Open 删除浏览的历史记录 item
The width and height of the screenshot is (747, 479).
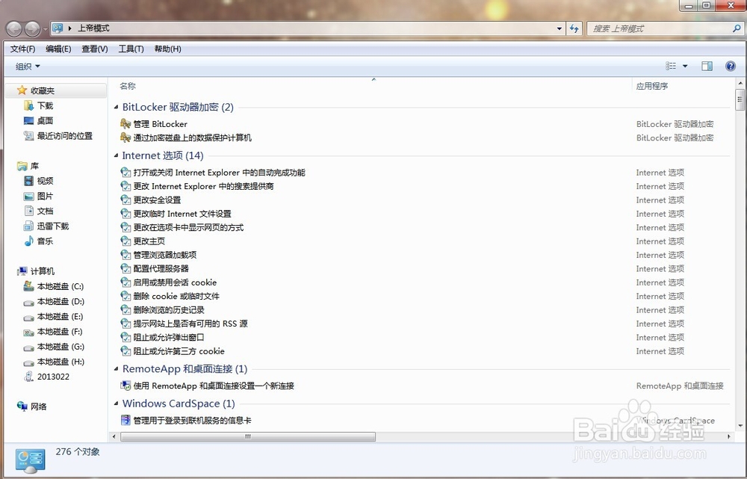169,310
